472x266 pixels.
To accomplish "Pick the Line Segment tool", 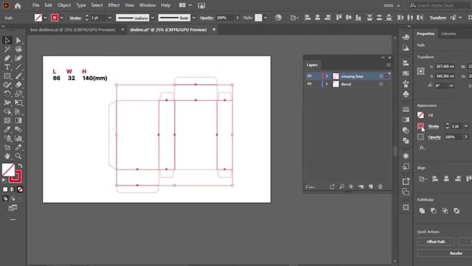I will click(19, 67).
